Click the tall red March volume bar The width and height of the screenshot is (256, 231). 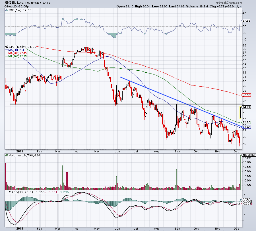pos(67,181)
